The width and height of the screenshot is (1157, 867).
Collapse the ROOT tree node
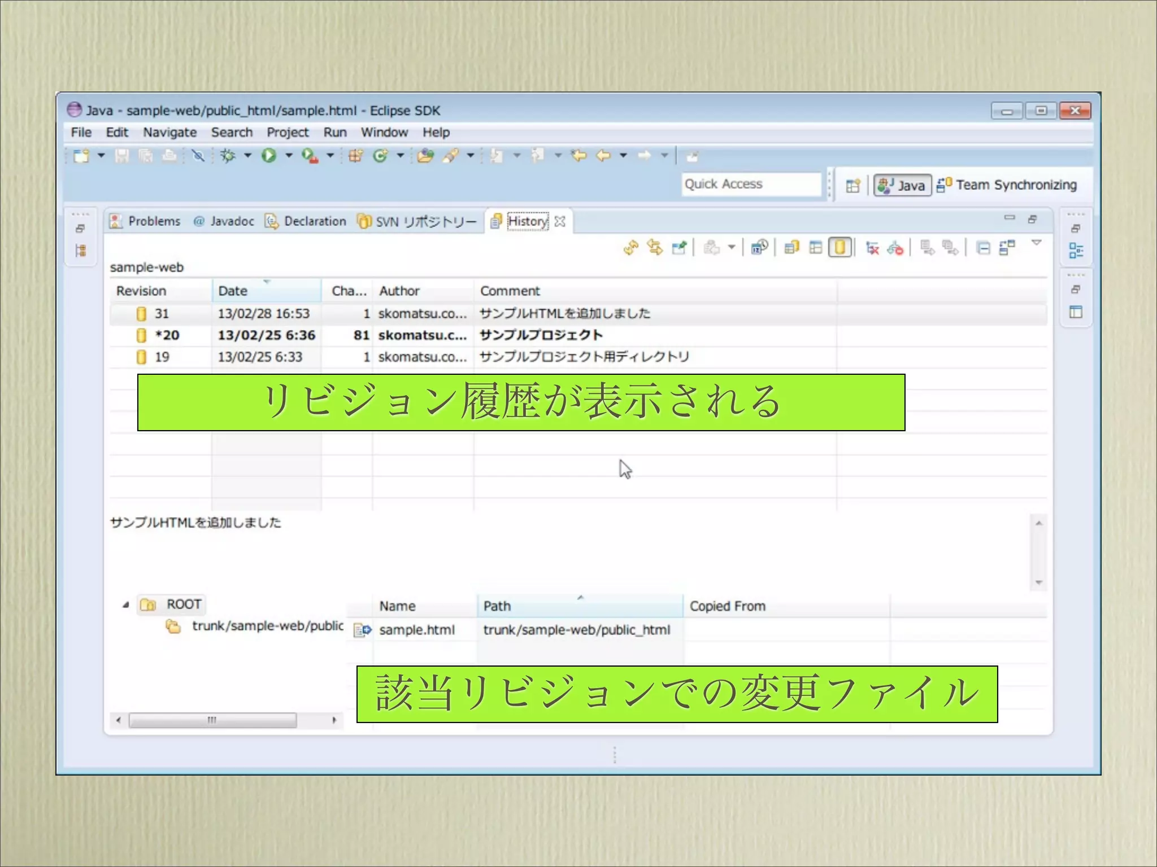[125, 605]
